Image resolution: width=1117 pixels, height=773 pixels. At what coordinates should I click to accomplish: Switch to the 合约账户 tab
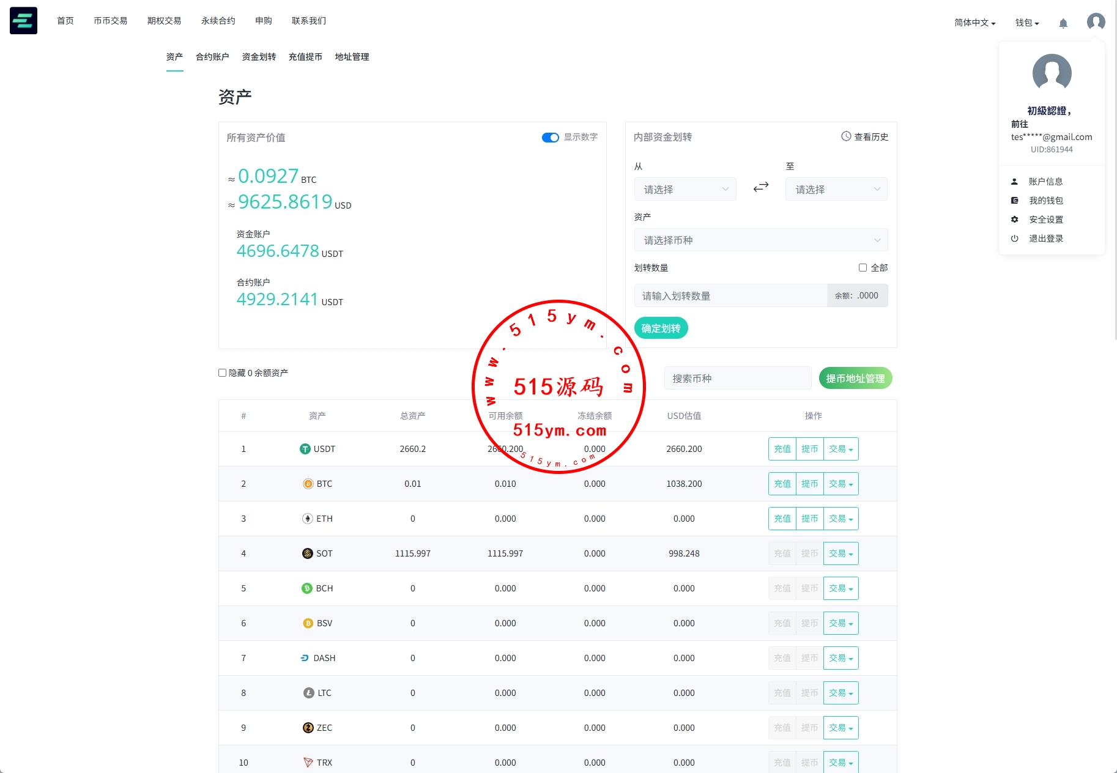(212, 57)
